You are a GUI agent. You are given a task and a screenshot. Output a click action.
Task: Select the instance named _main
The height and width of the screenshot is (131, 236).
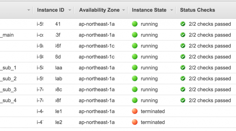(x=7, y=35)
